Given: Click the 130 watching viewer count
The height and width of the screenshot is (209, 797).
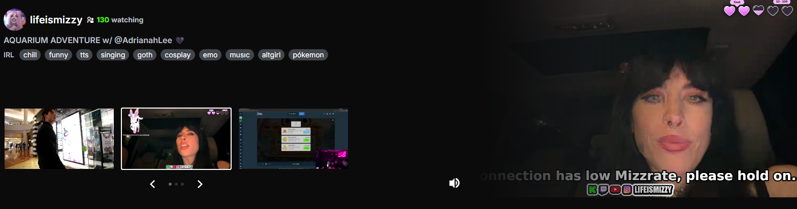Looking at the screenshot, I should pos(120,20).
